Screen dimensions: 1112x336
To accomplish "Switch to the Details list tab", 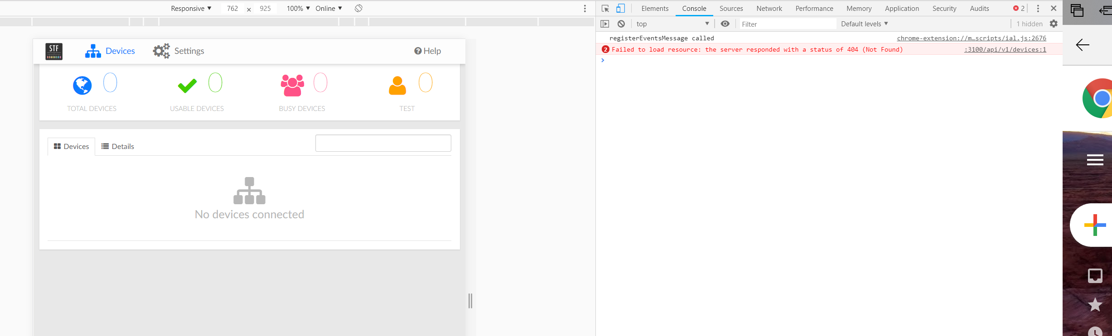I will [118, 147].
